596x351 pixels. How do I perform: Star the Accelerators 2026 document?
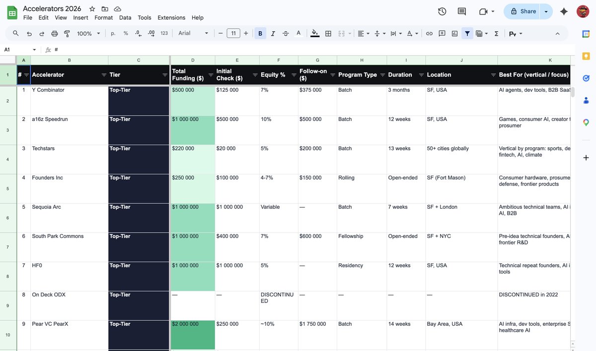pos(92,9)
